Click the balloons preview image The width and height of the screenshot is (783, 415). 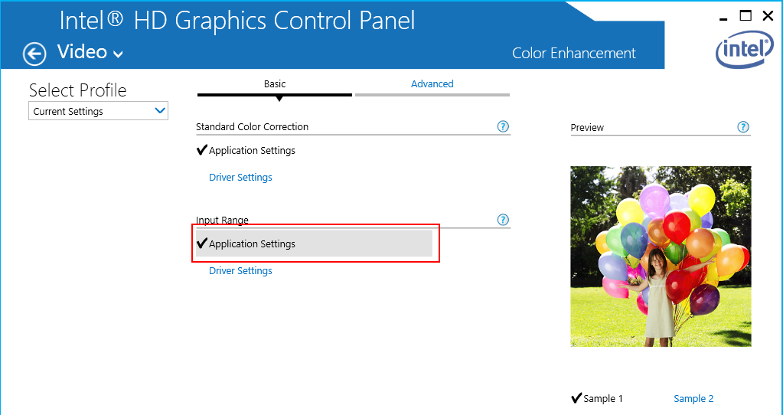[661, 257]
